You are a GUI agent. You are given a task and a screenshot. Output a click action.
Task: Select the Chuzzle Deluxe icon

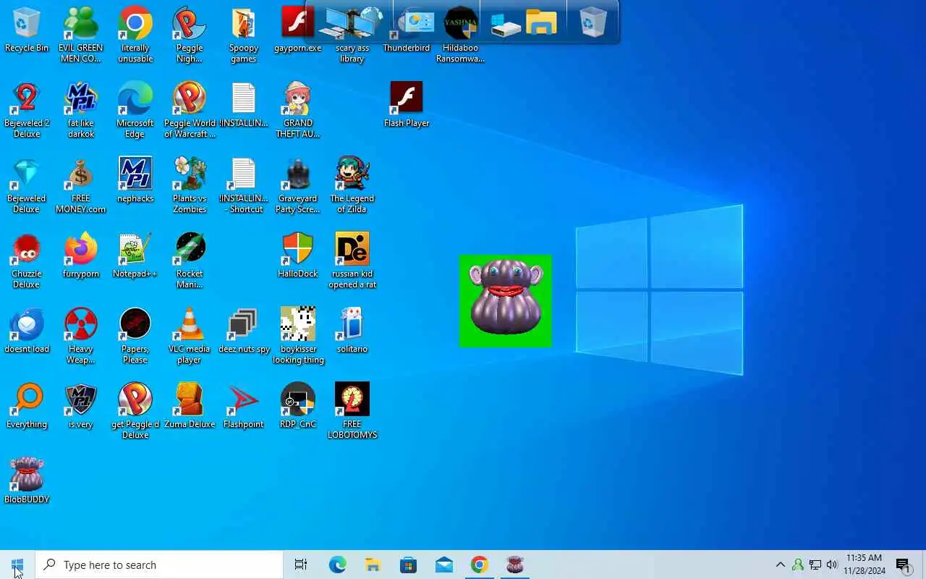pyautogui.click(x=27, y=261)
